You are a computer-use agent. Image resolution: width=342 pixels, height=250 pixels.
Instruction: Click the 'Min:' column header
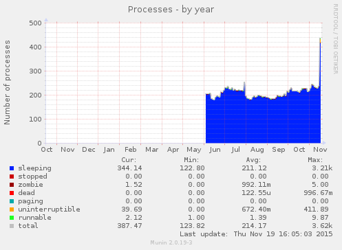pos(191,160)
